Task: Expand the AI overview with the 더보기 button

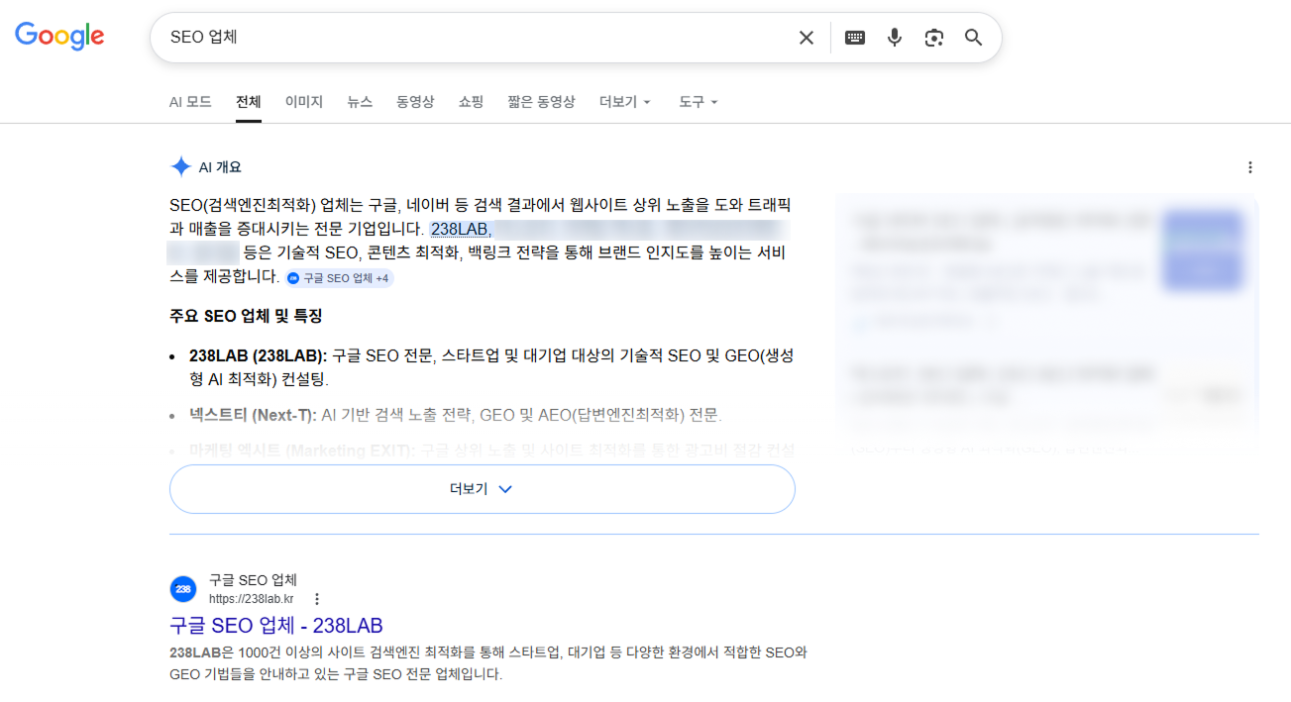Action: 482,488
